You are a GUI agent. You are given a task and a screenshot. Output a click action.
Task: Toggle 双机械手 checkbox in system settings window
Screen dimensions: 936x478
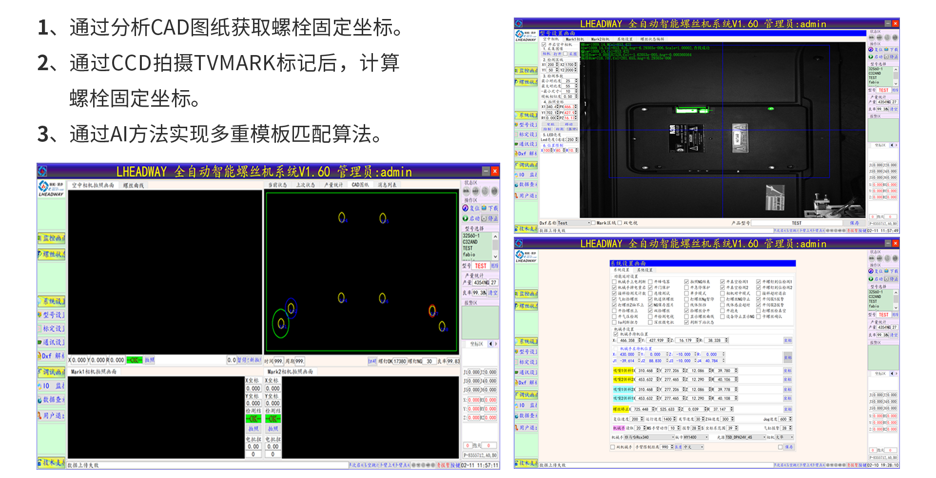[613, 447]
